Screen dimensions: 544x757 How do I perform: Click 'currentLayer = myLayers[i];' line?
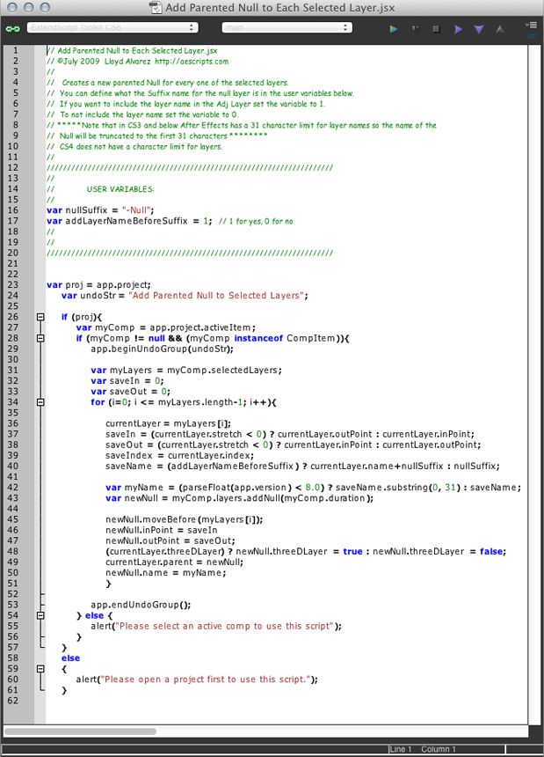point(168,423)
